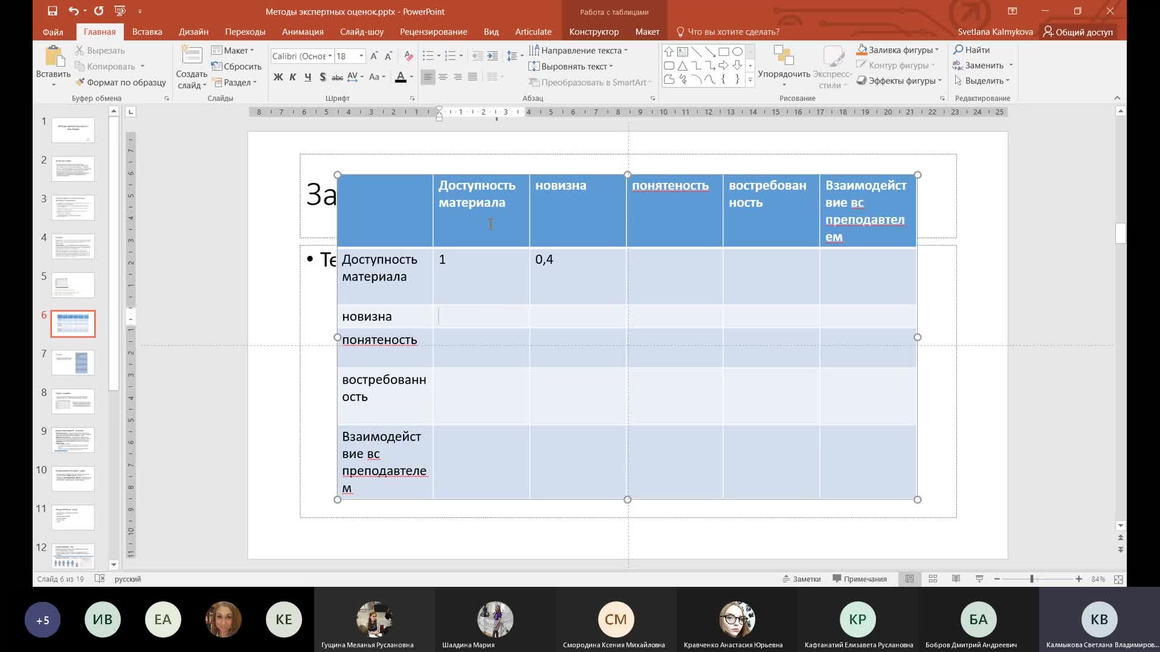Expand the Макет layout dropdown

click(233, 50)
